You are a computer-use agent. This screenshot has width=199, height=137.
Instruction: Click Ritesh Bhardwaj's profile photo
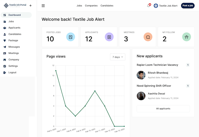[141, 75]
